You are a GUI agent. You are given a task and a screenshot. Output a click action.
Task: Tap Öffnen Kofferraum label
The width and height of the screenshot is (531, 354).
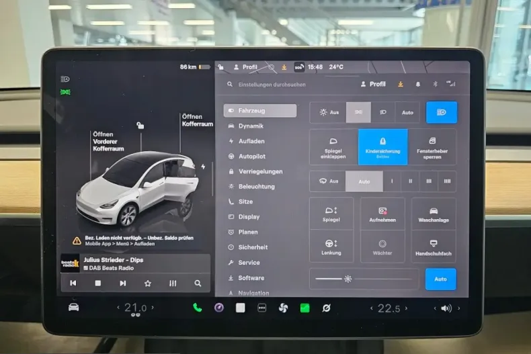click(x=198, y=120)
